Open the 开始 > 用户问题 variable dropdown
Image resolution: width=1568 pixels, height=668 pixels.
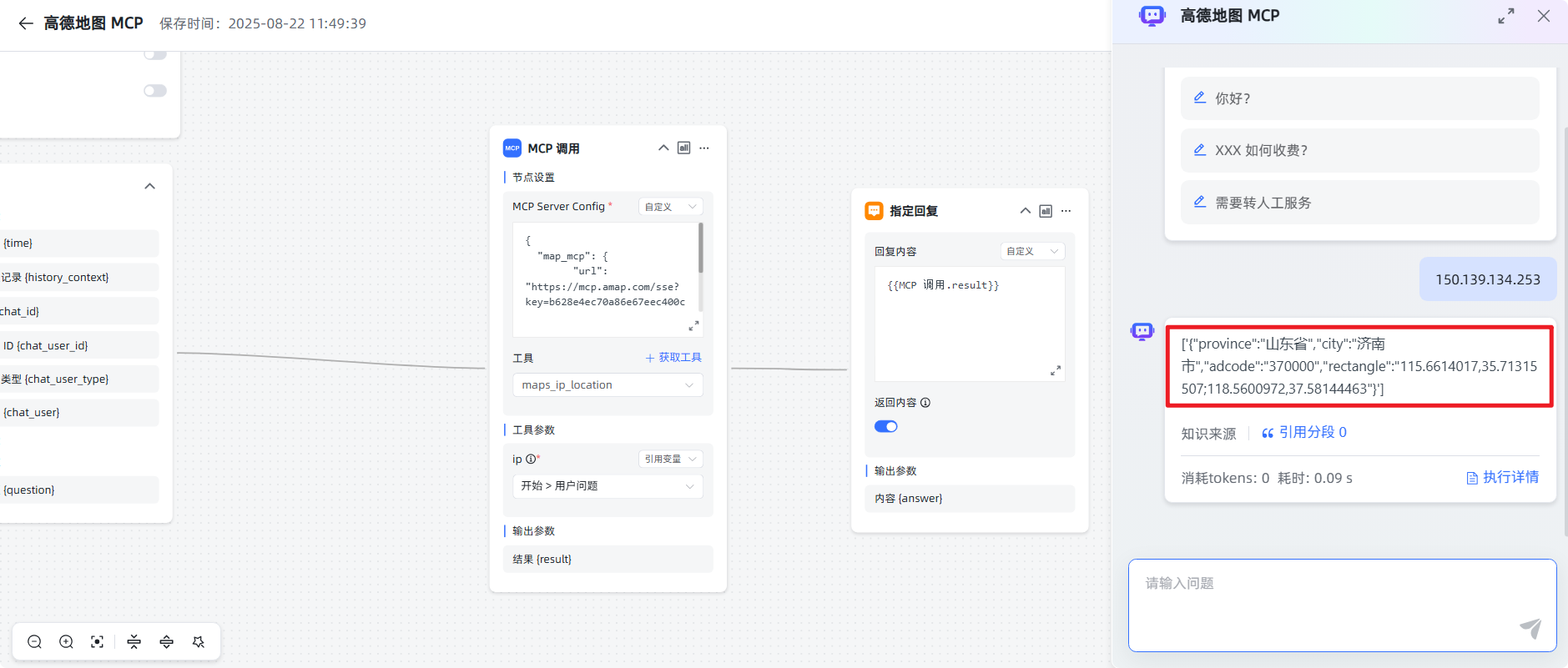tap(608, 485)
